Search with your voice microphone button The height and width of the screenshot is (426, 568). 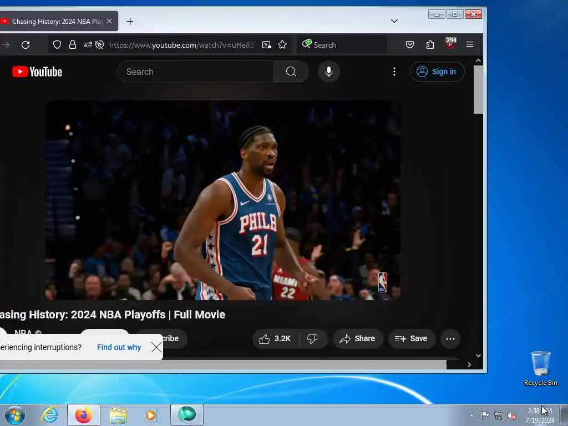(x=328, y=72)
